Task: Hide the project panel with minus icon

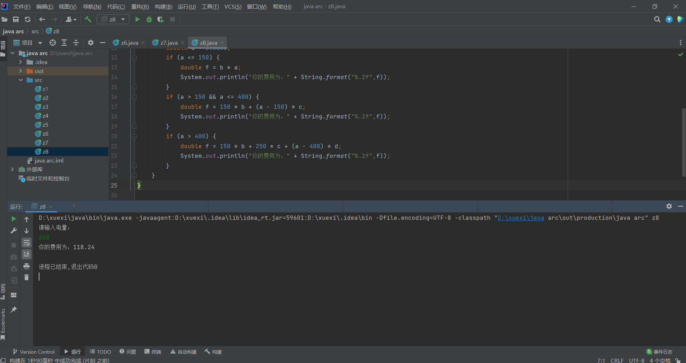Action: pos(103,43)
